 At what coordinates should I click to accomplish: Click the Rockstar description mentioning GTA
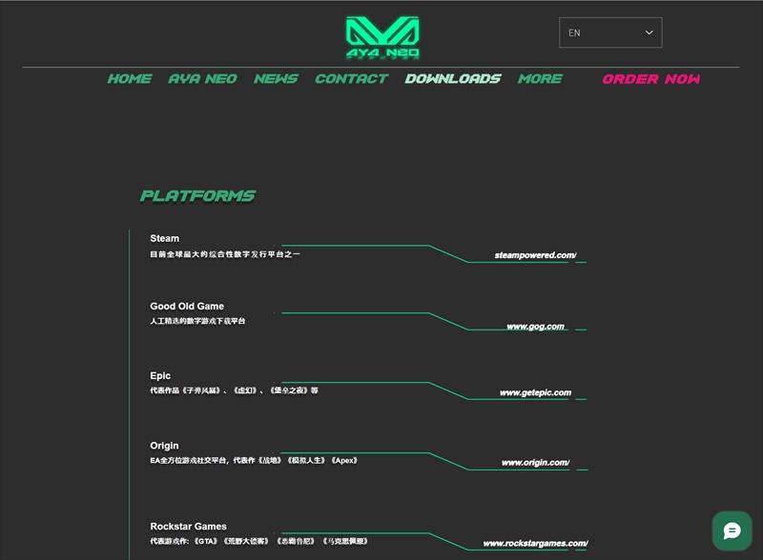point(258,541)
